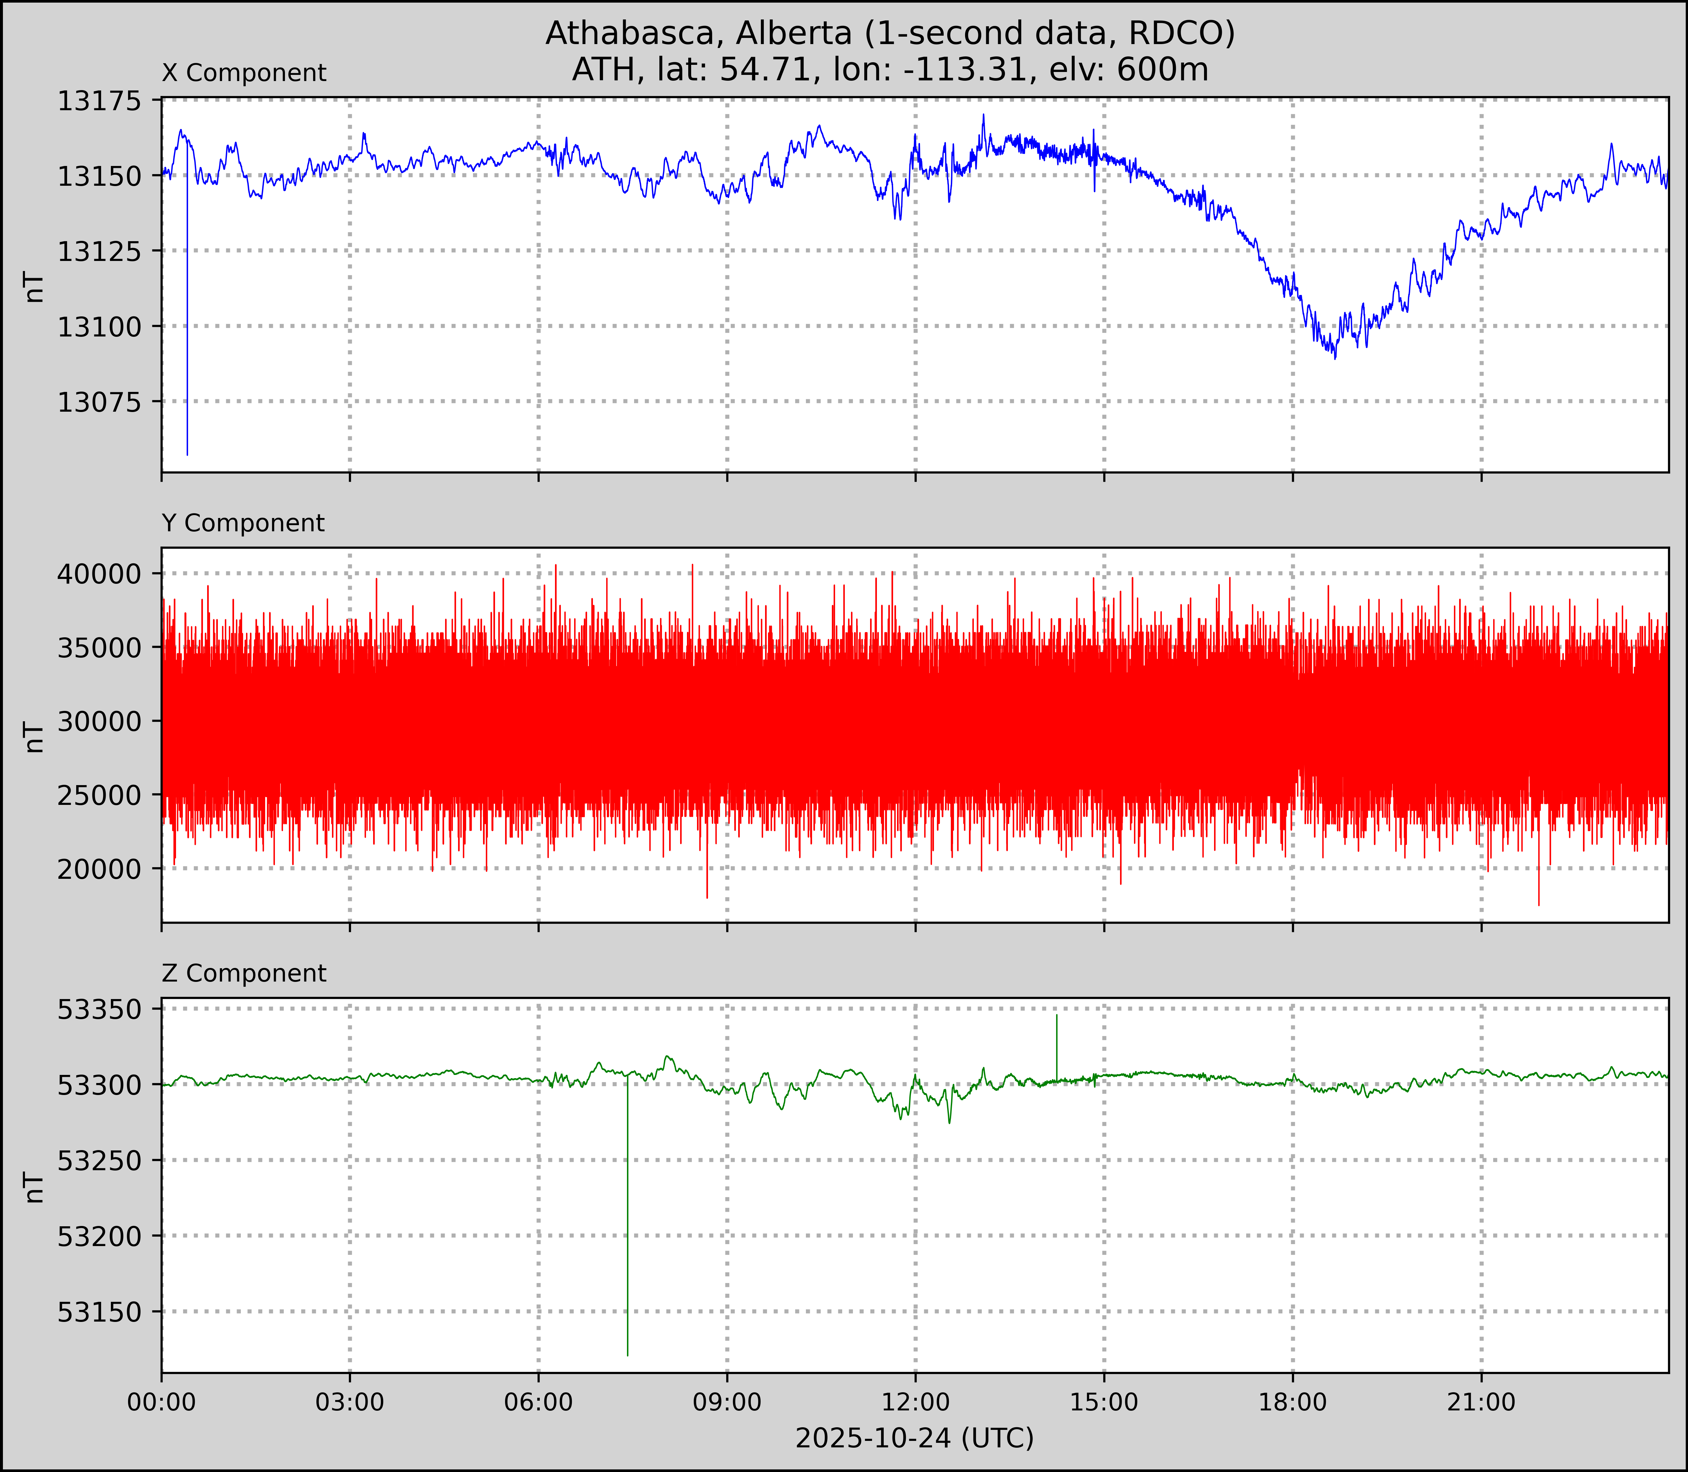Viewport: 1688px width, 1472px height.
Task: Click the 40000 tick on Y axis
Action: click(99, 573)
